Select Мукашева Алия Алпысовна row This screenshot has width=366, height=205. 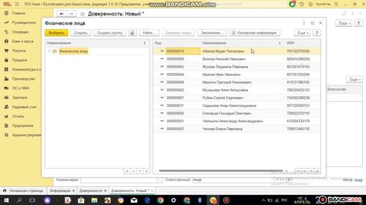tap(237, 90)
